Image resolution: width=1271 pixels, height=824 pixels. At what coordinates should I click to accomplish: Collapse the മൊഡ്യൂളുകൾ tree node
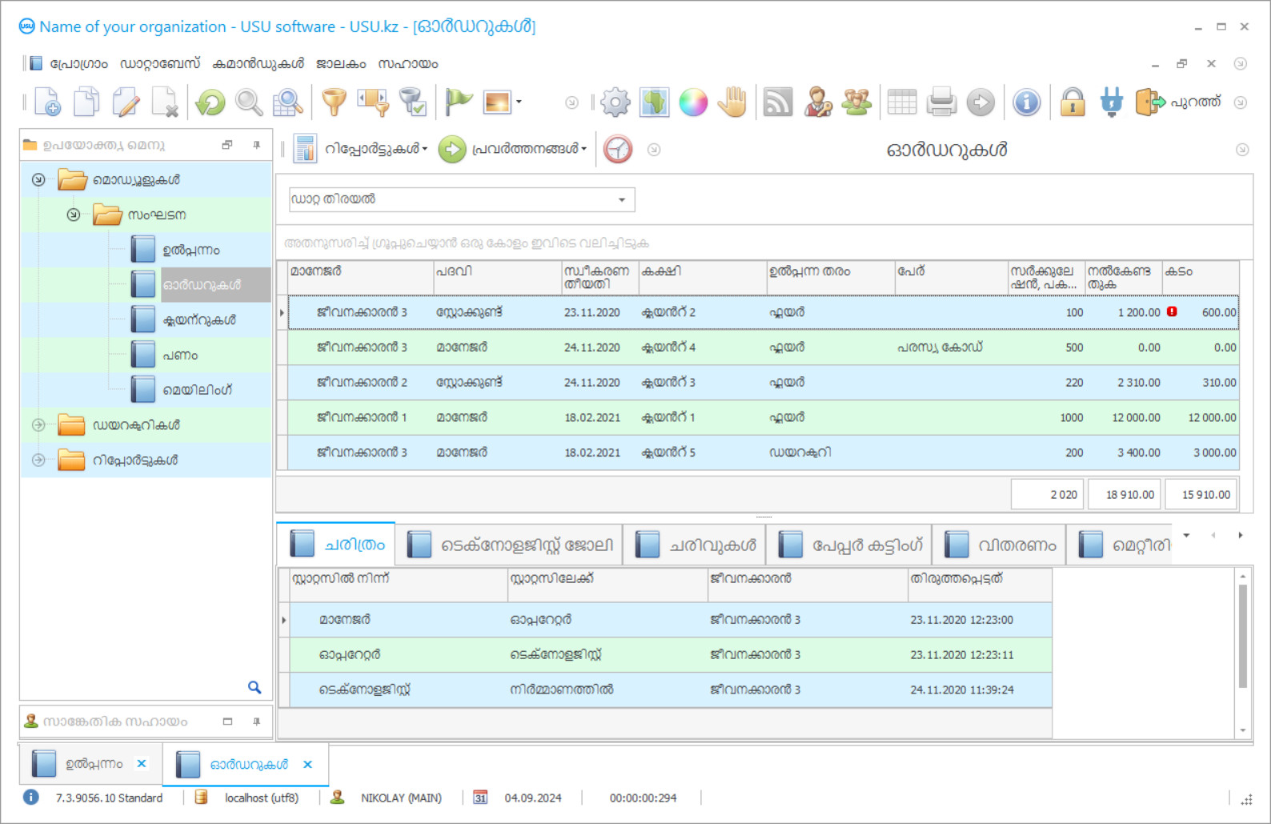[38, 179]
